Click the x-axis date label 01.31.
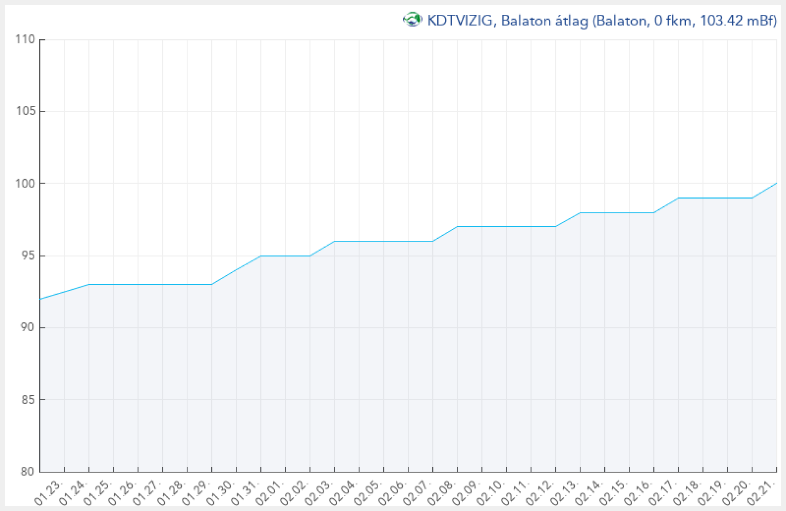Image resolution: width=786 pixels, height=511 pixels. pyautogui.click(x=245, y=493)
